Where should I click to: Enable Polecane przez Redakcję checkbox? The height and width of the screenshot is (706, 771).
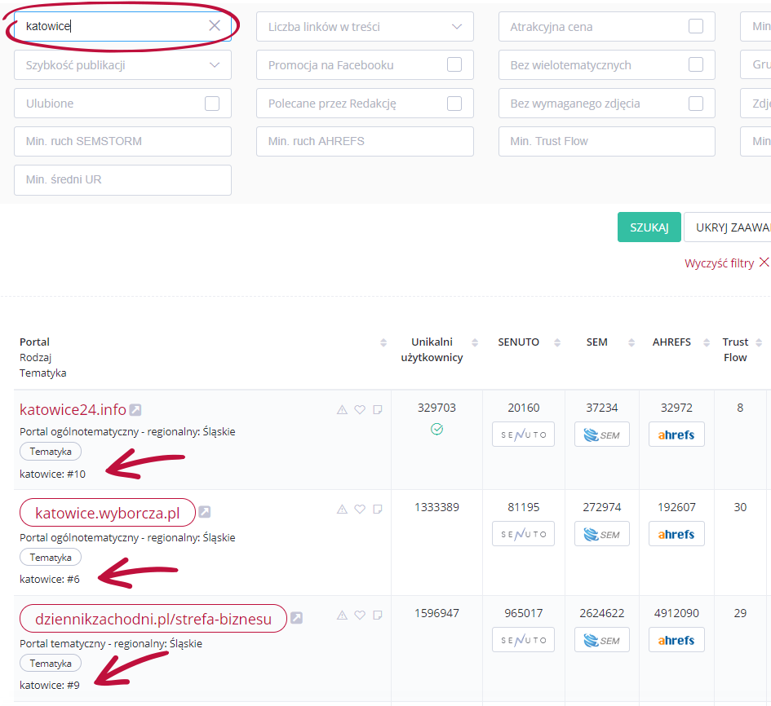pos(454,104)
